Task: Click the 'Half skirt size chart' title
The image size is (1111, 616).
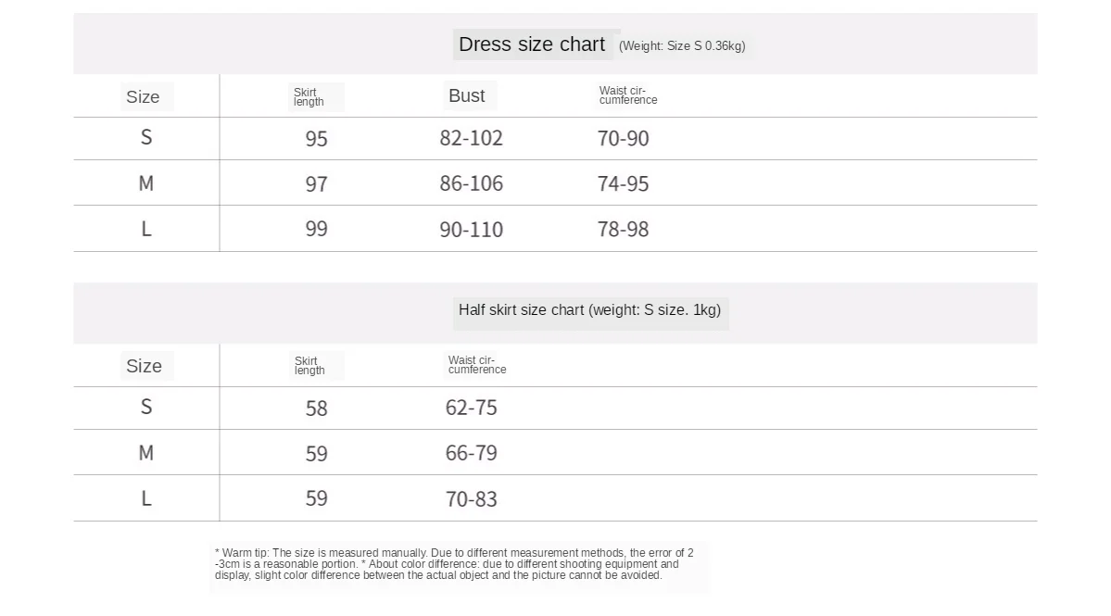Action: click(x=589, y=310)
